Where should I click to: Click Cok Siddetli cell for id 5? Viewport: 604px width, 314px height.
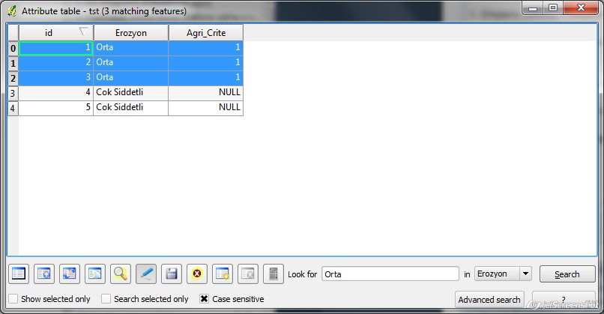[x=131, y=108]
